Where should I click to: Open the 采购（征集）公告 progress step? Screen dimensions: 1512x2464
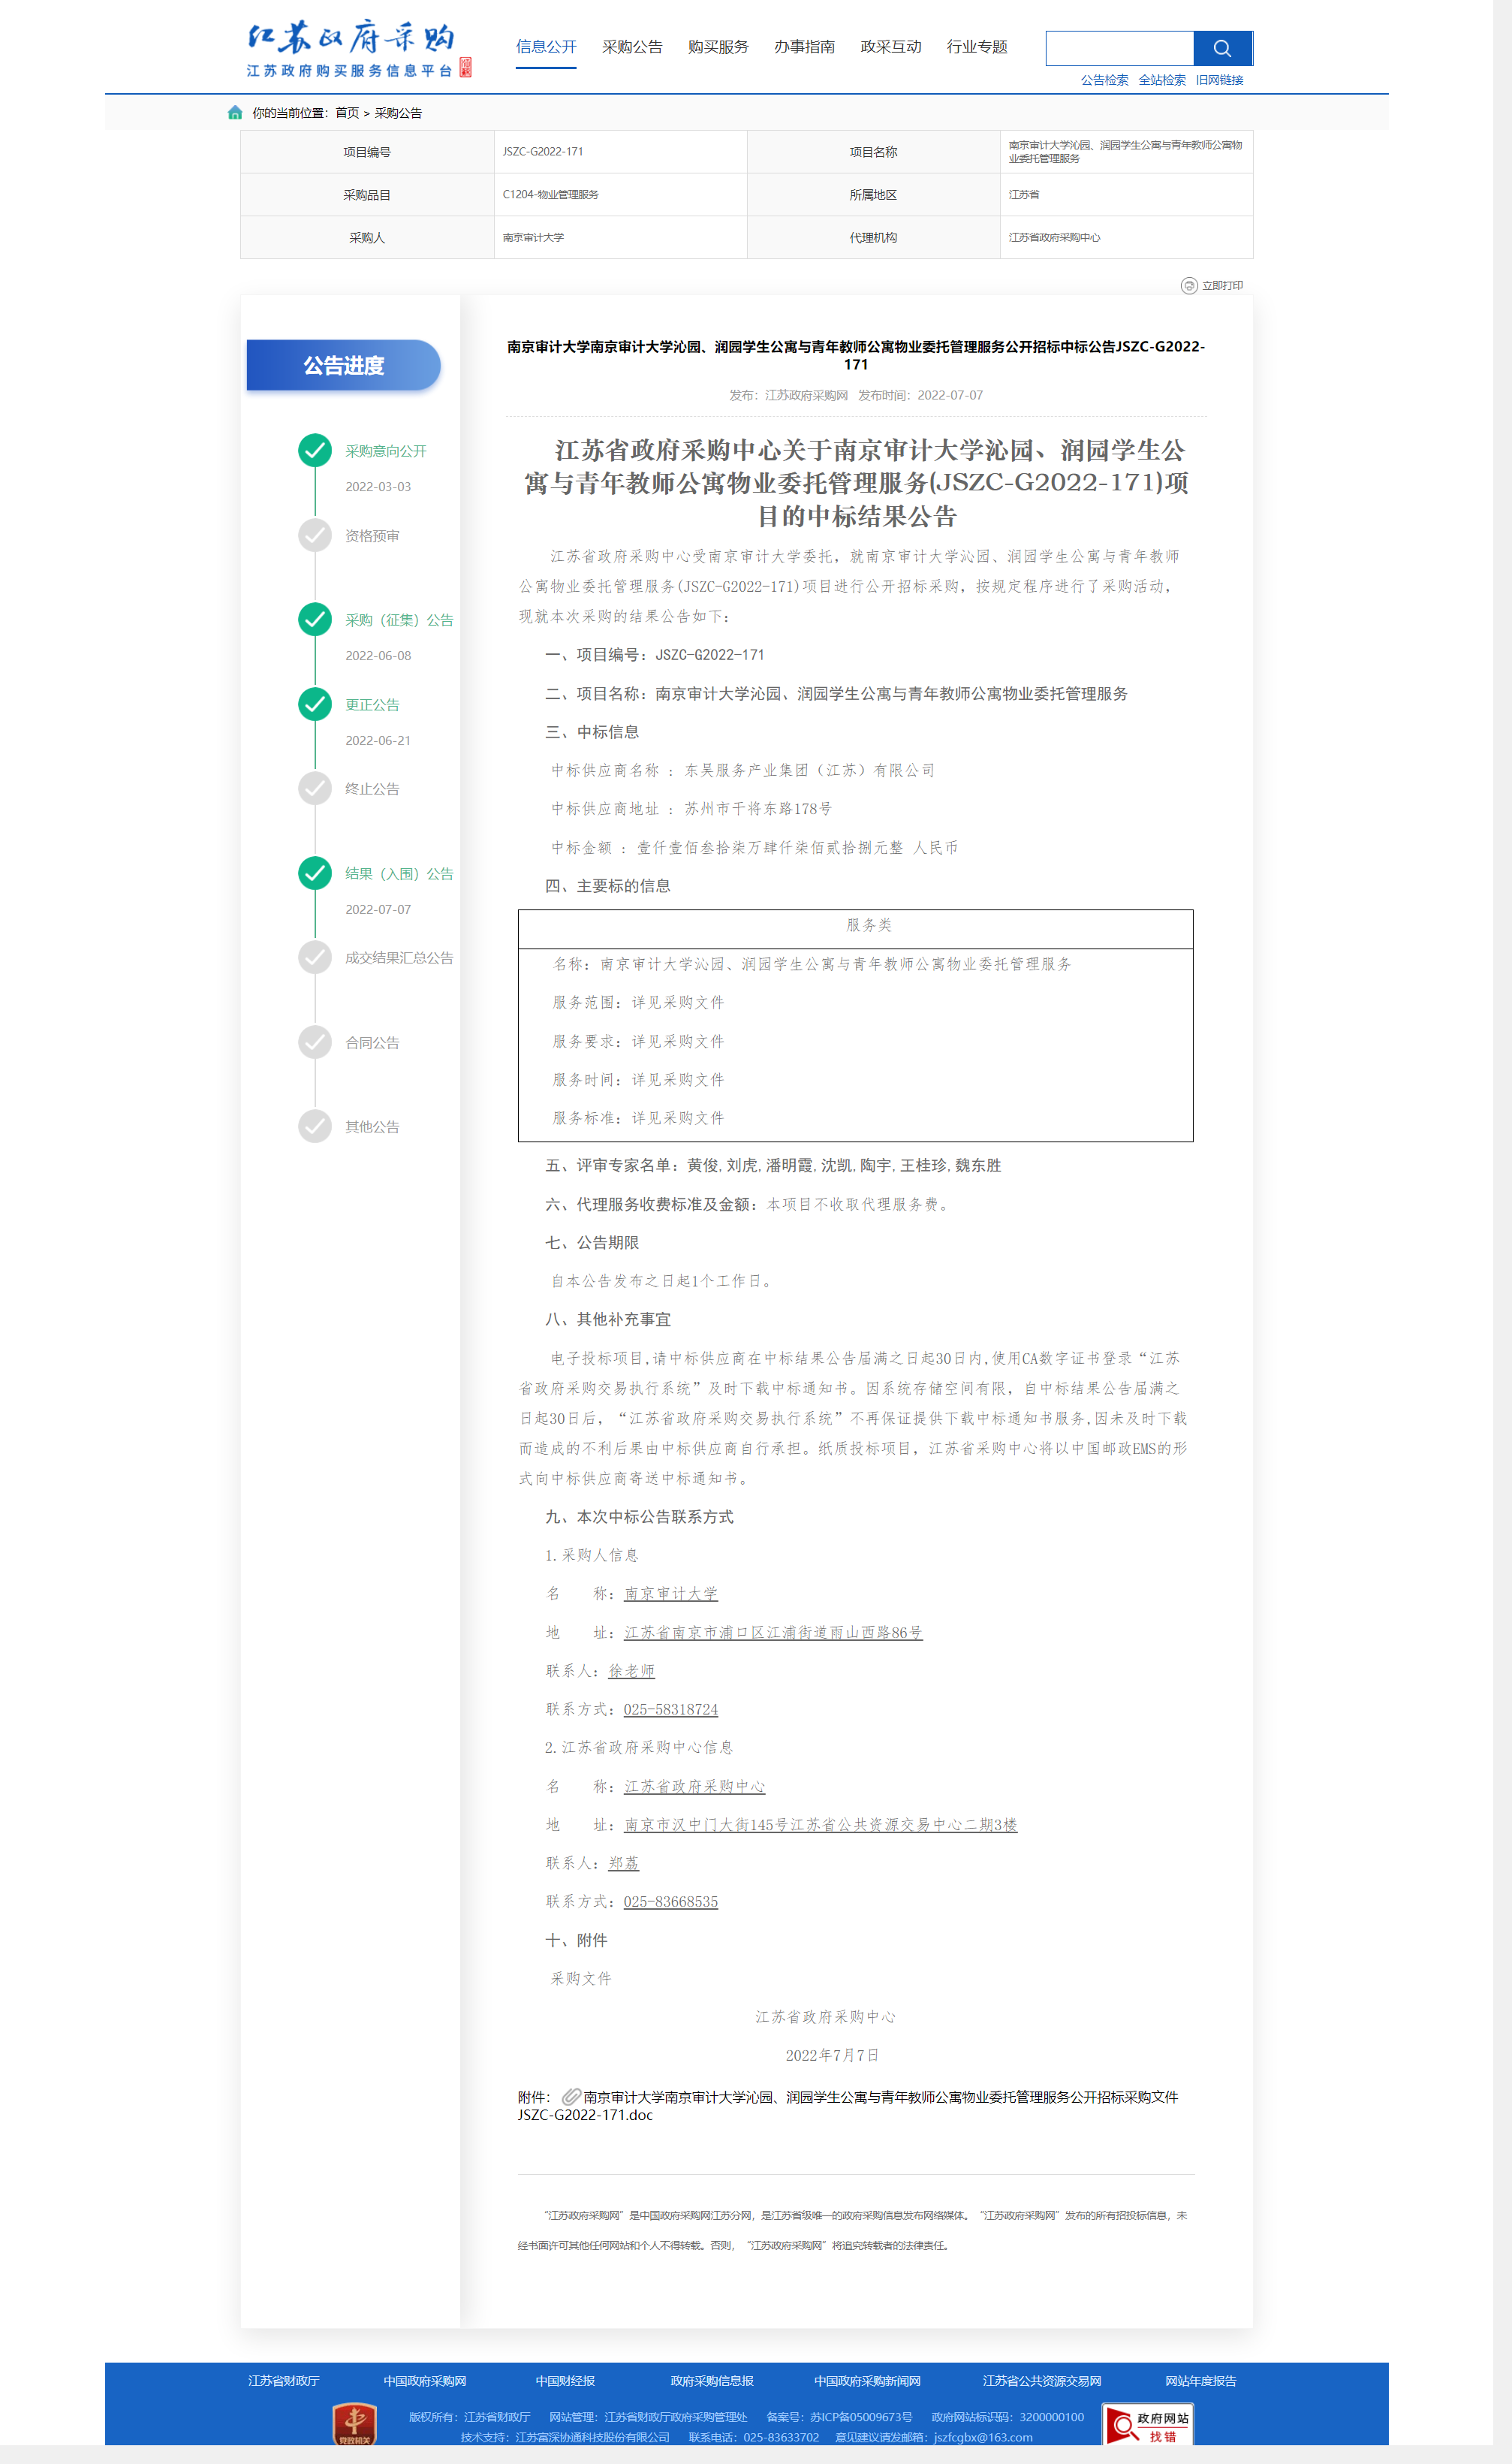coord(399,620)
